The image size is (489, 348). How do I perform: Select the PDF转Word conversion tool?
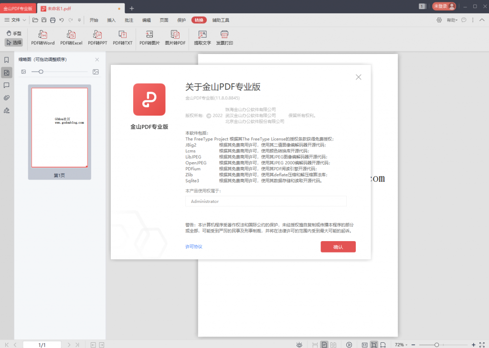[x=43, y=38]
